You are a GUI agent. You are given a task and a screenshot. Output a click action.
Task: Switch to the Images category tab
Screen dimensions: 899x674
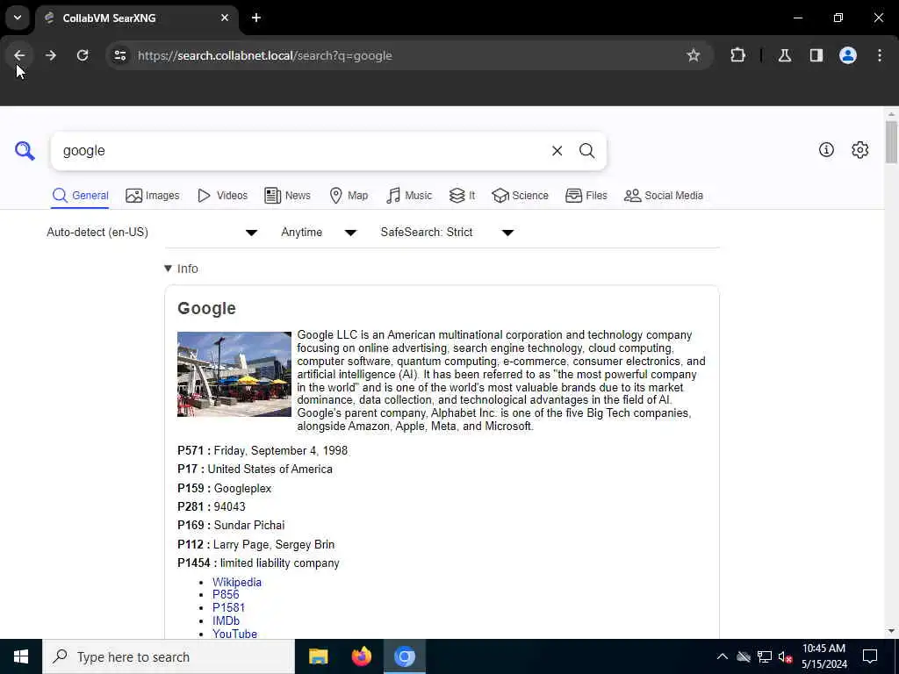pyautogui.click(x=153, y=196)
